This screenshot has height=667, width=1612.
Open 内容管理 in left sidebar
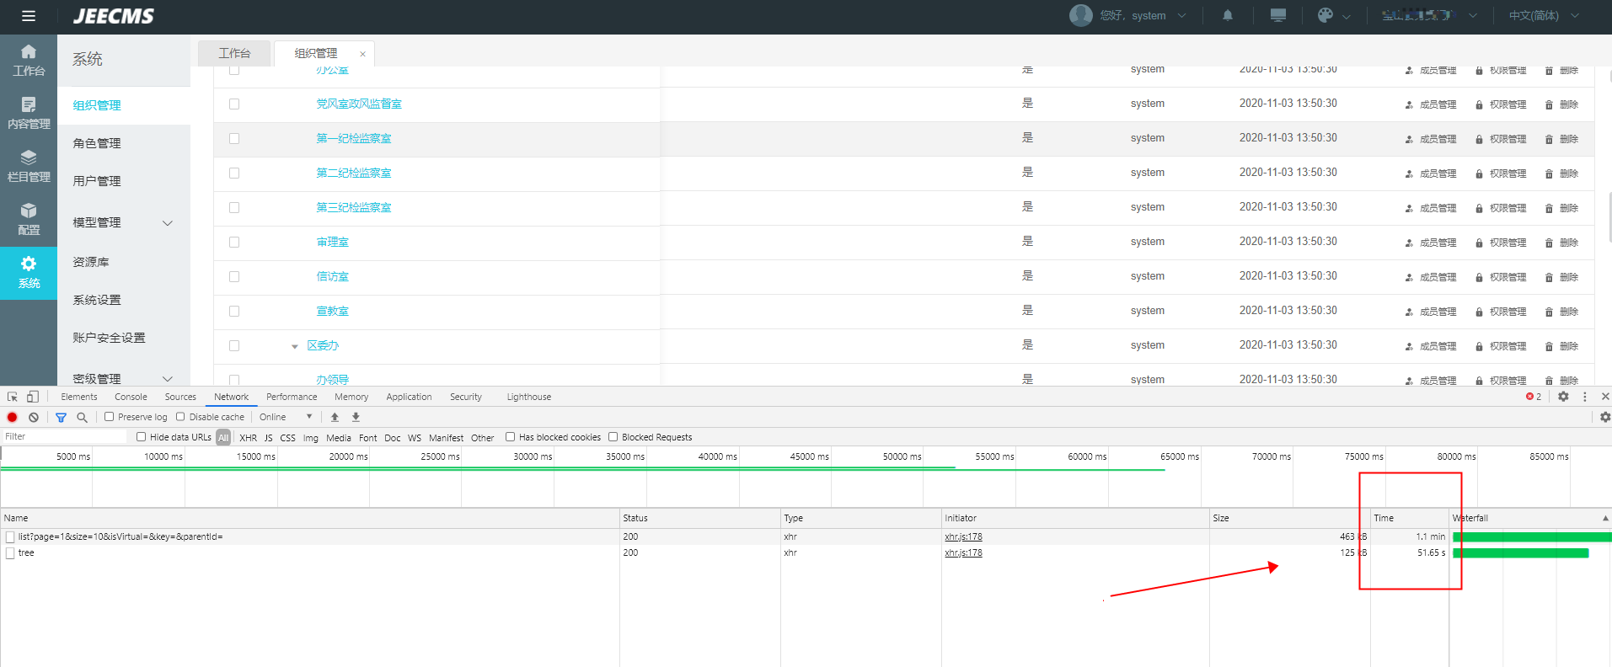[x=29, y=113]
